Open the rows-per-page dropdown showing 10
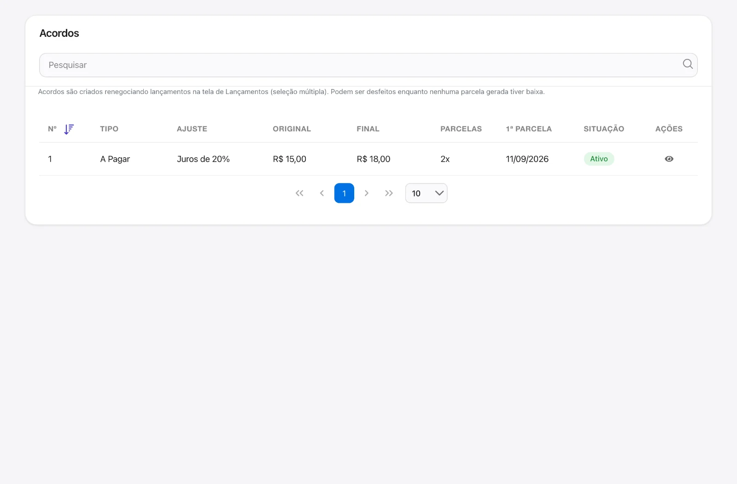The height and width of the screenshot is (484, 737). tap(426, 193)
